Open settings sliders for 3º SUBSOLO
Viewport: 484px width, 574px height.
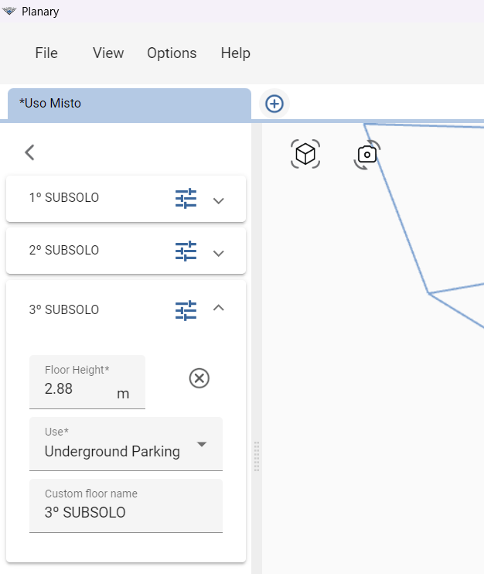click(x=186, y=310)
